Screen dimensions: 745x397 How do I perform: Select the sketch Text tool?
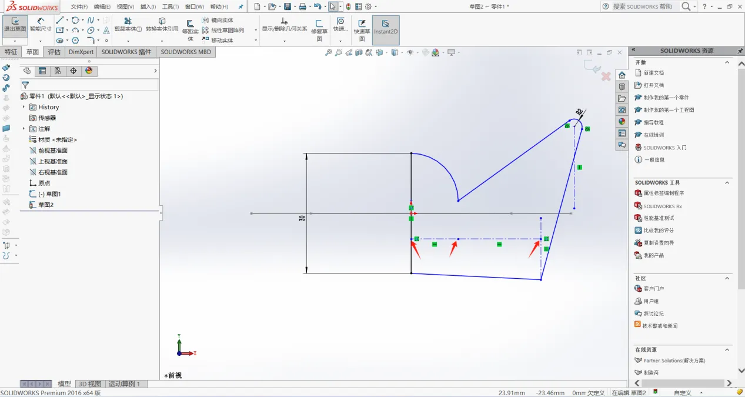coord(106,30)
